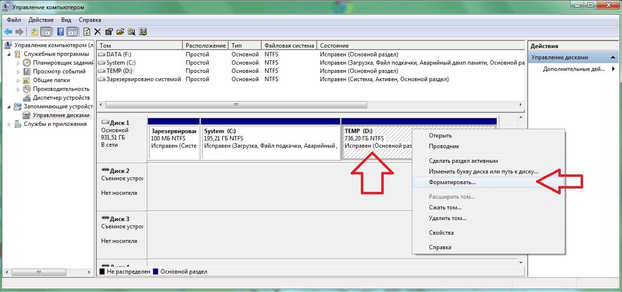622x292 pixels.
Task: Click the Delete X toolbar icon
Action: (x=97, y=32)
